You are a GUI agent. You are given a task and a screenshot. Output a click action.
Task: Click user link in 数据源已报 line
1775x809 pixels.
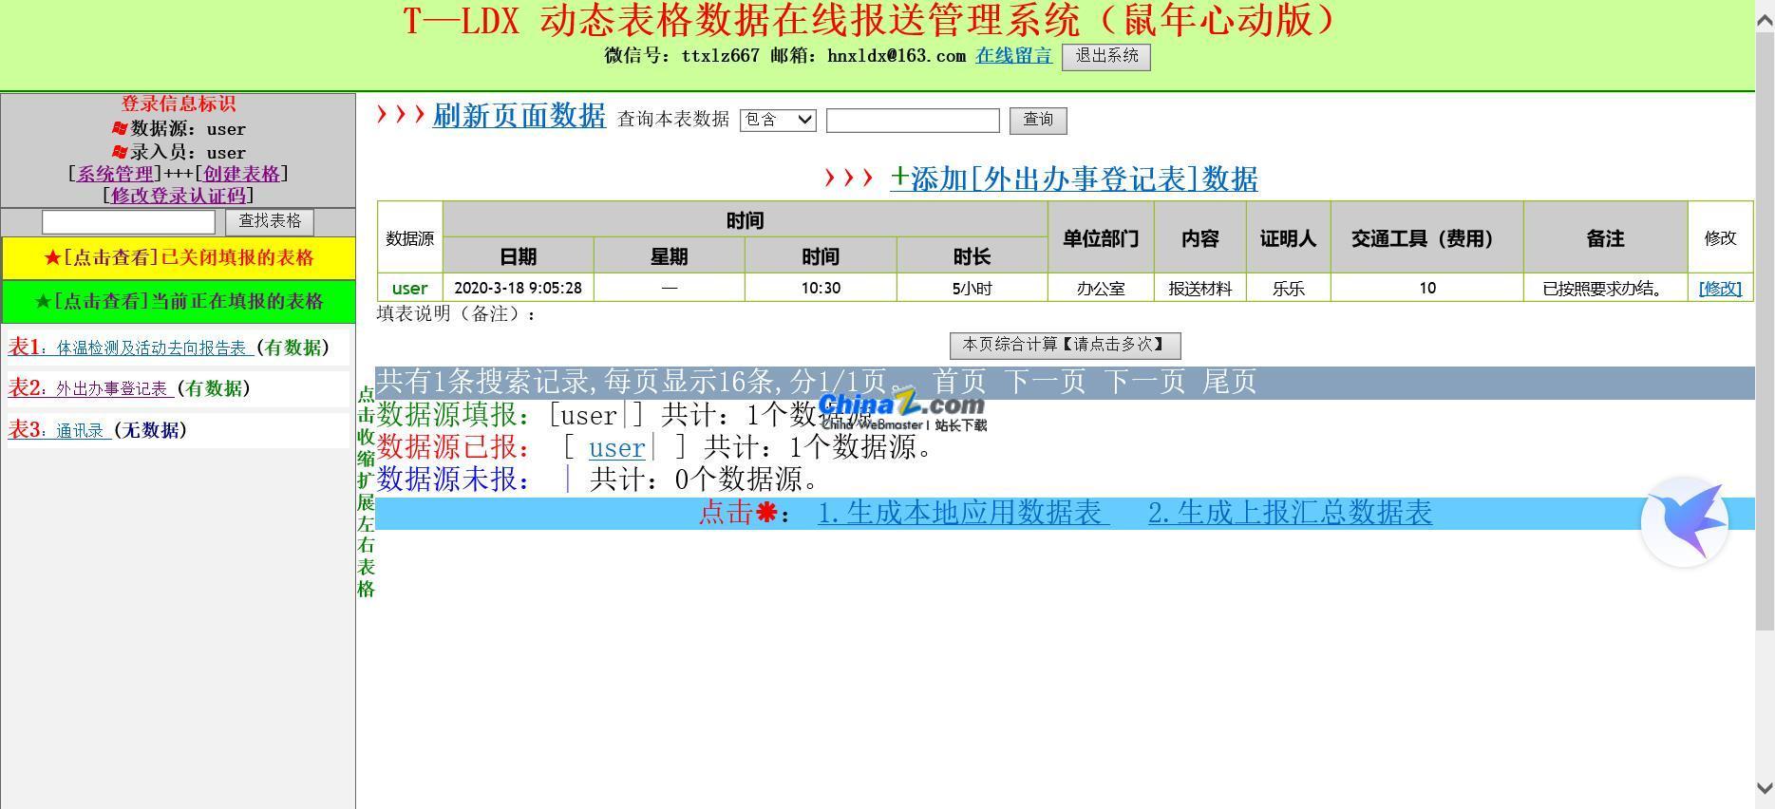616,447
